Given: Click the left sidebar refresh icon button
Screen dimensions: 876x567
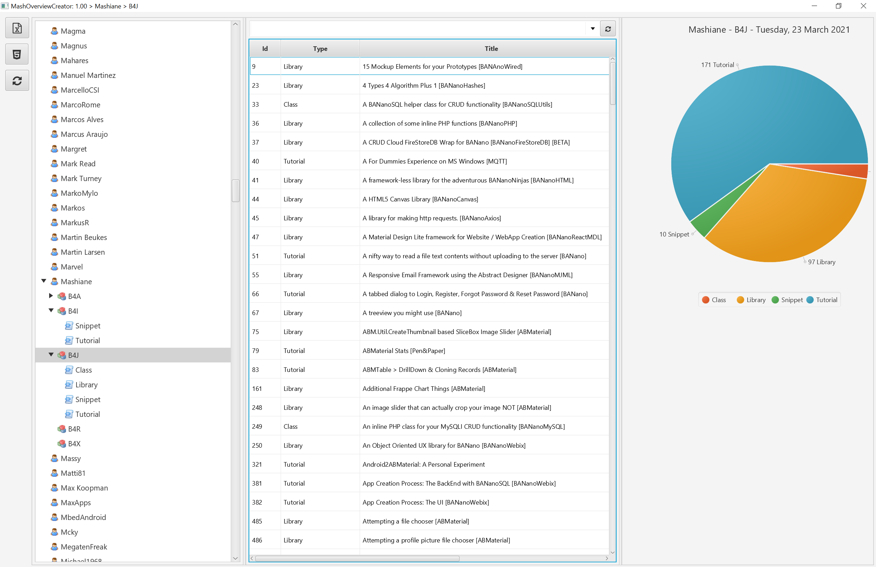Looking at the screenshot, I should point(17,81).
